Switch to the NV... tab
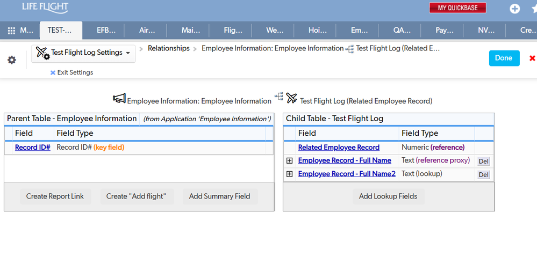This screenshot has height=257, width=537. (x=486, y=31)
